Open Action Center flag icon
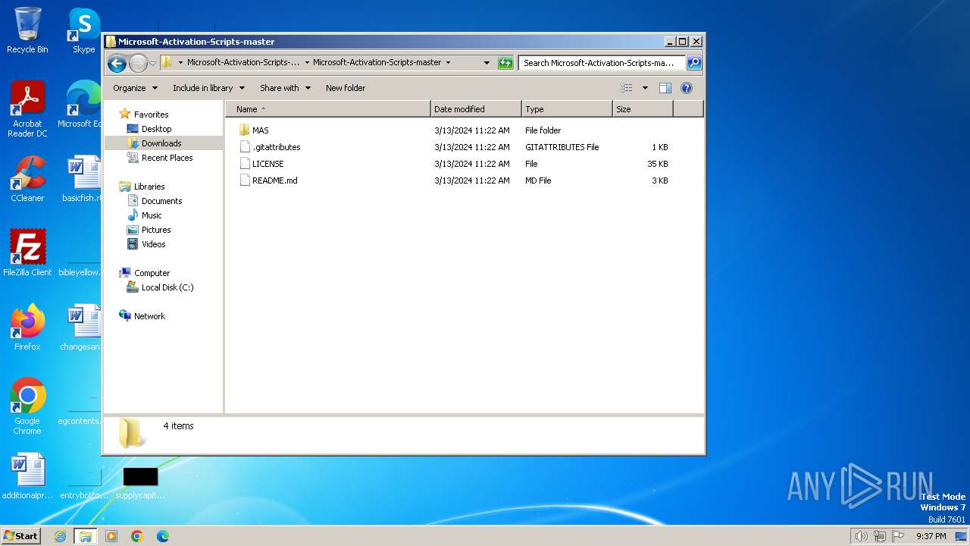The height and width of the screenshot is (546, 970). [x=898, y=536]
